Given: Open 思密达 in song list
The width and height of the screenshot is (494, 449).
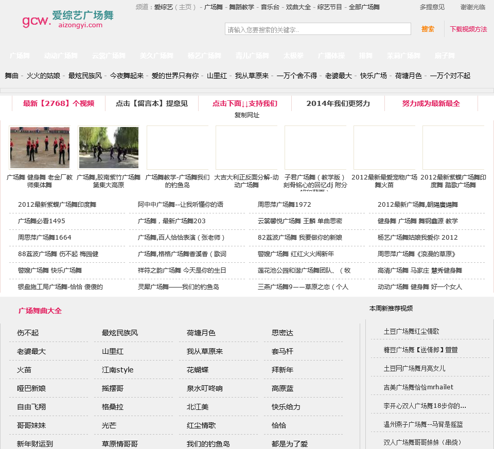Looking at the screenshot, I should pyautogui.click(x=283, y=333).
